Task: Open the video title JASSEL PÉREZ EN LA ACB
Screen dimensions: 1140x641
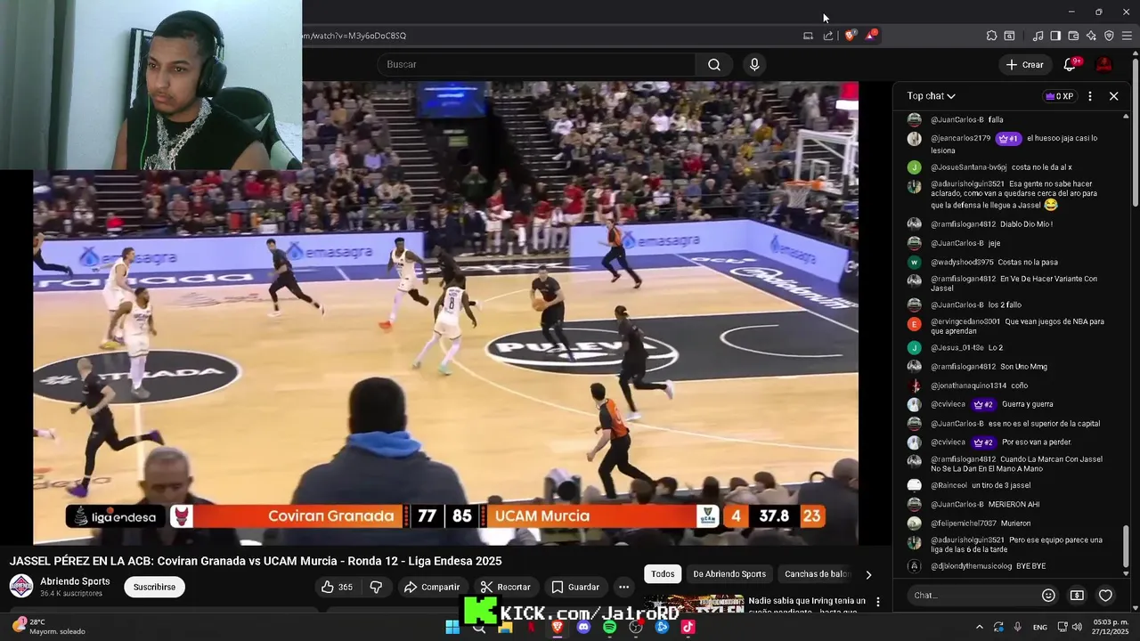Action: pos(256,561)
